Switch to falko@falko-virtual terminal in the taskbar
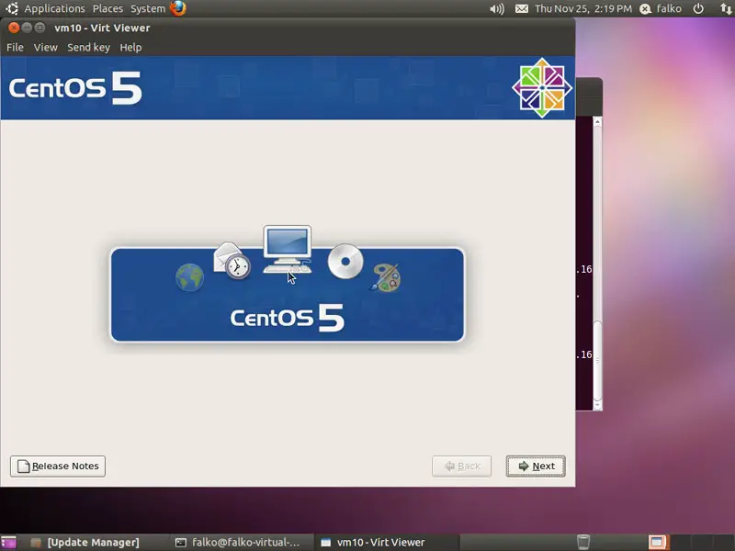The height and width of the screenshot is (551, 735). click(237, 542)
